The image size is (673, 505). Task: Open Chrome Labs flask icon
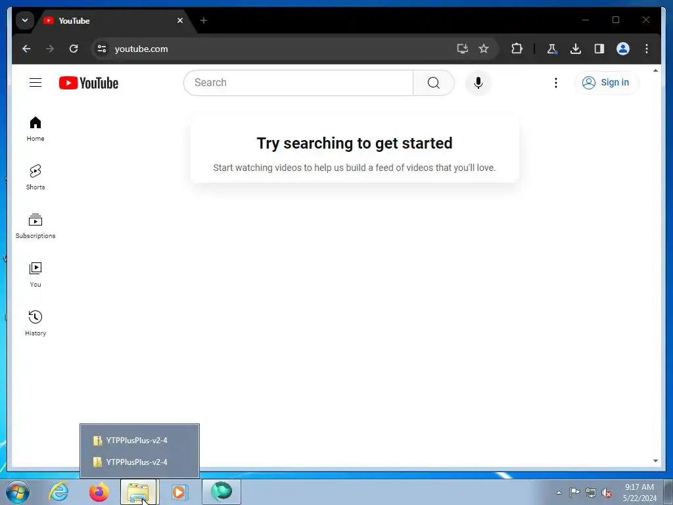[552, 49]
